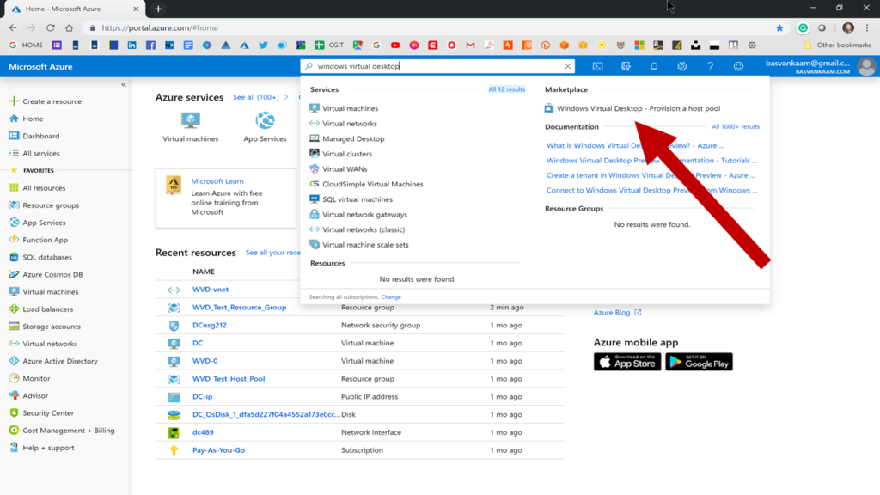Open All resources in favorites
Image resolution: width=880 pixels, height=495 pixels.
coord(44,188)
